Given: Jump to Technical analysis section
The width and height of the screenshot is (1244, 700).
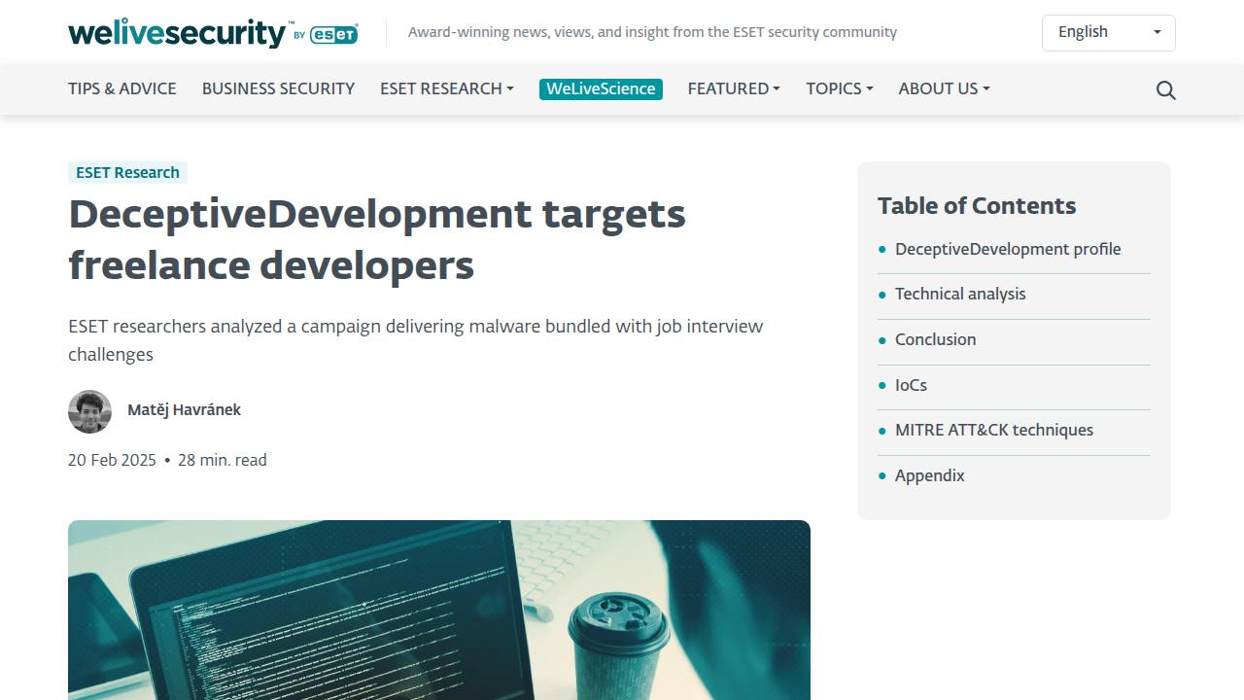Looking at the screenshot, I should (960, 294).
